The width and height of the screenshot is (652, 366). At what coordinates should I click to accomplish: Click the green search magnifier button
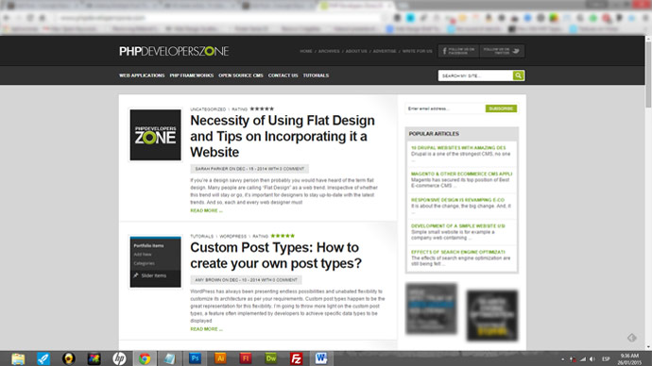[518, 75]
